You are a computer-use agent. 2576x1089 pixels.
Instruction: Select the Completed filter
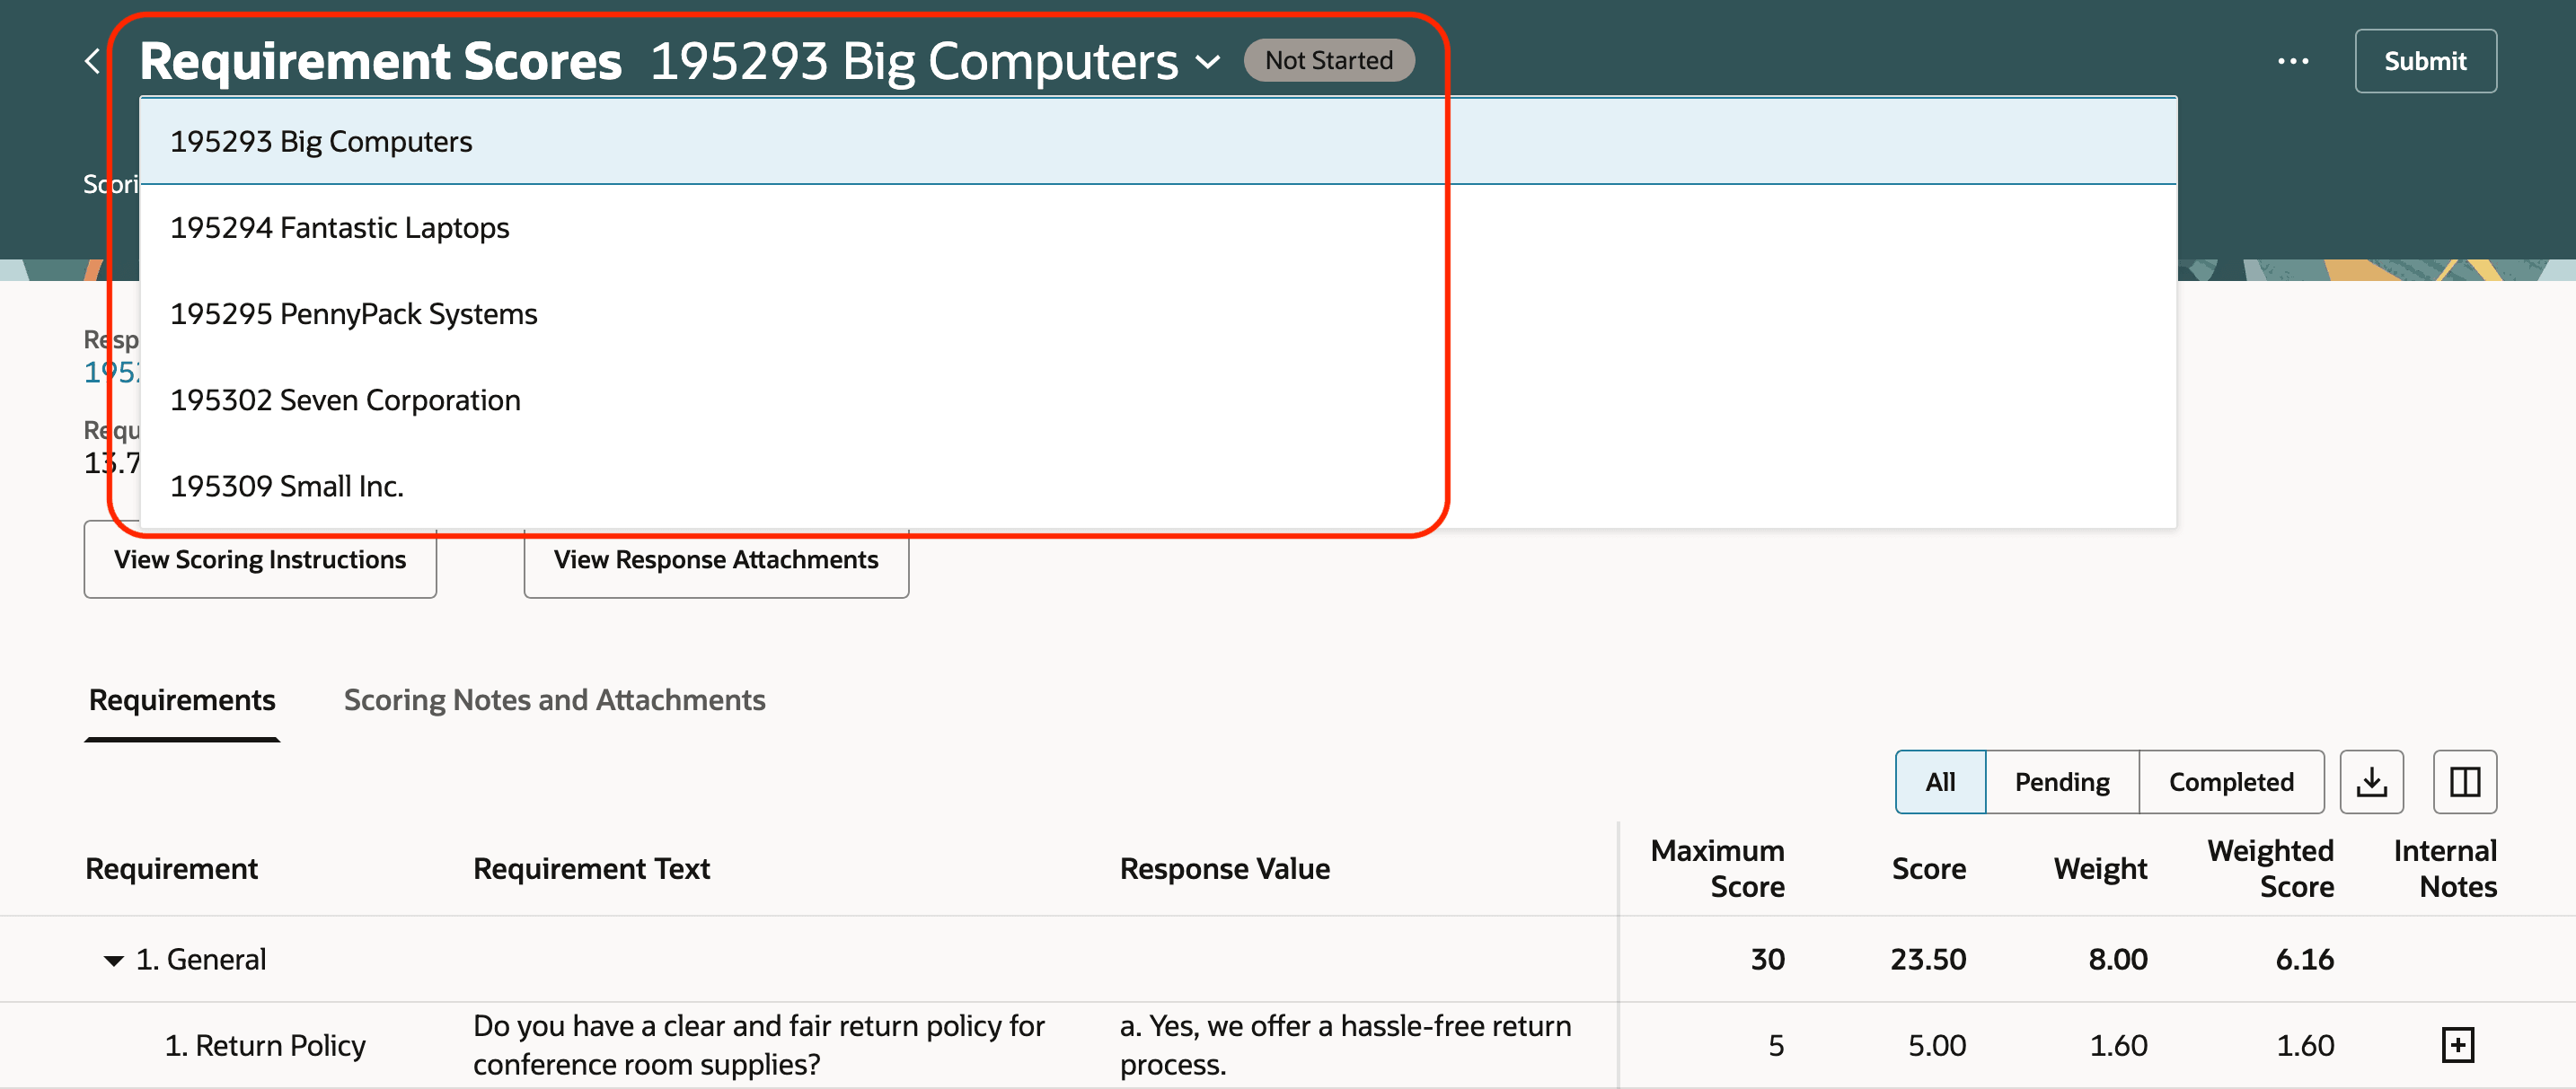(2231, 781)
